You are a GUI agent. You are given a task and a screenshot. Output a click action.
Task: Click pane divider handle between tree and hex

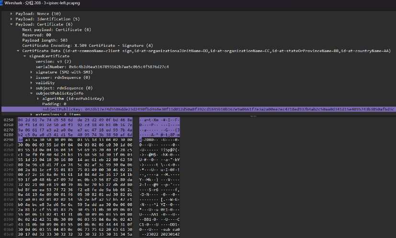tap(253, 116)
